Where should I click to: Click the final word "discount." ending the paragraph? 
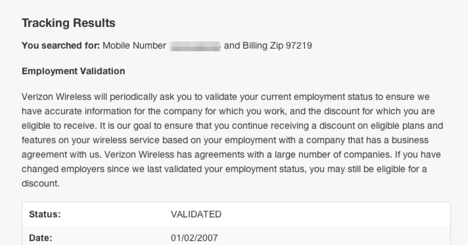(41, 183)
